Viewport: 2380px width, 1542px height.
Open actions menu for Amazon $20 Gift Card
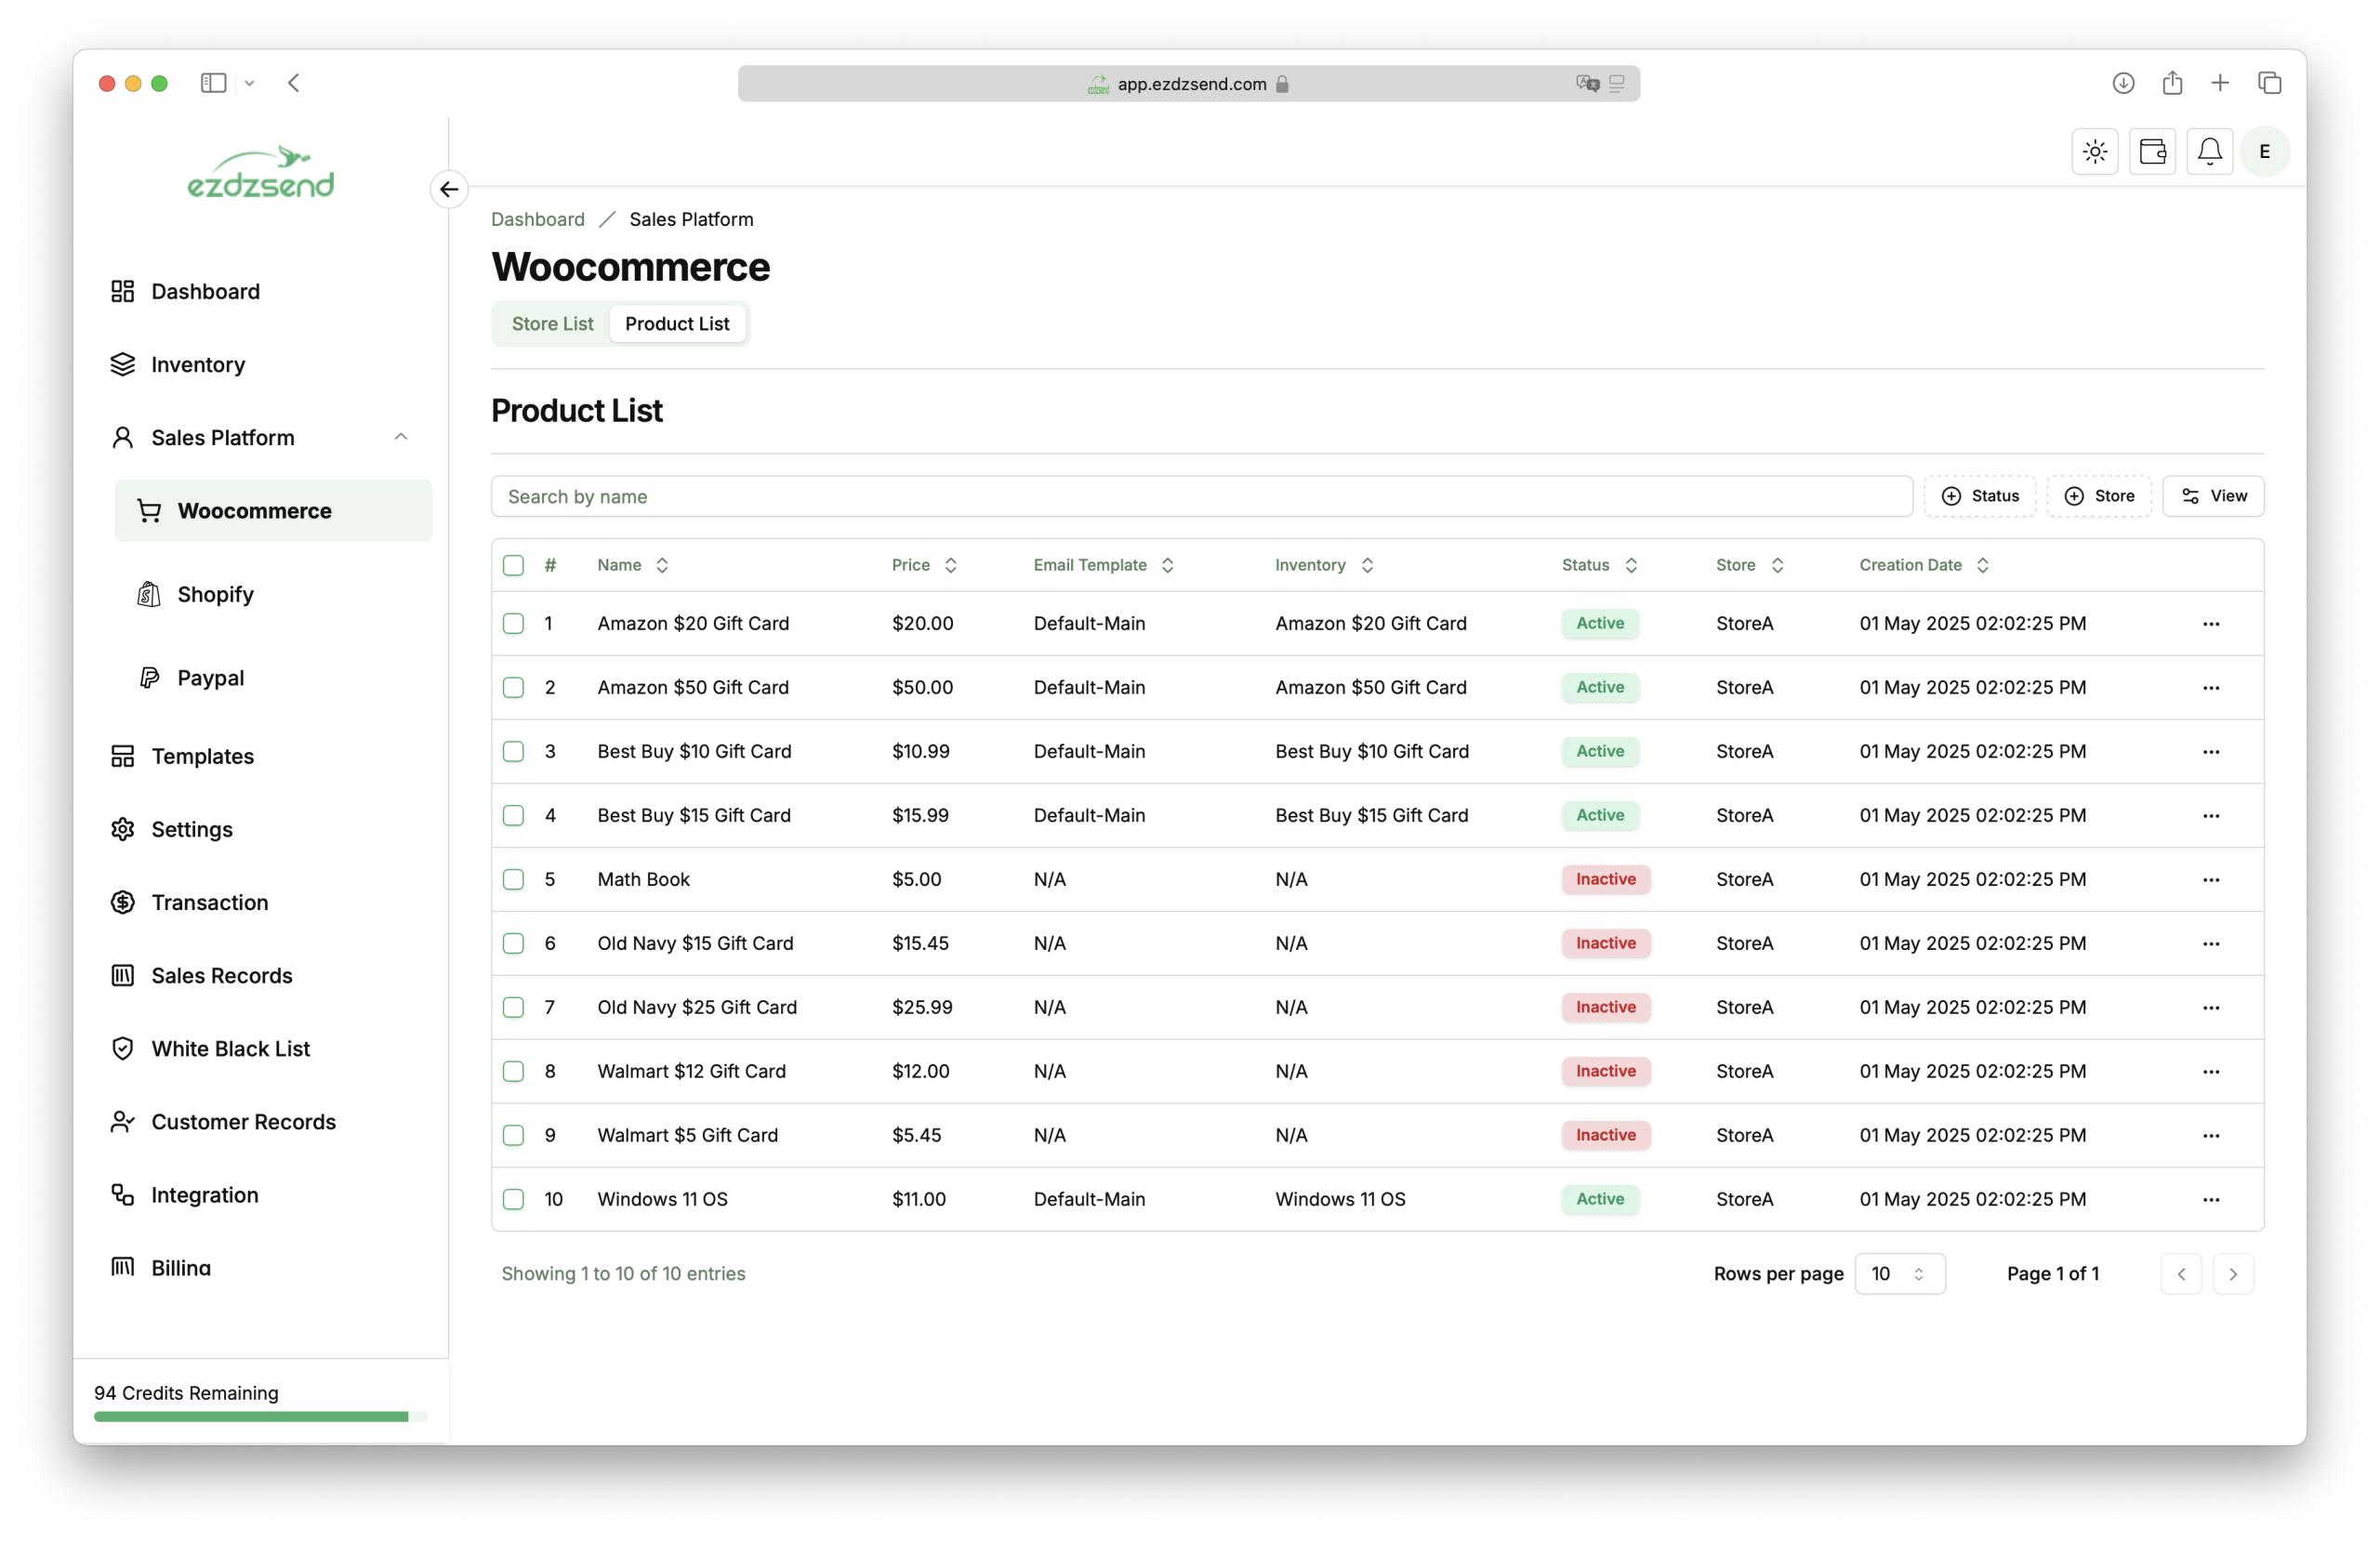(2210, 624)
